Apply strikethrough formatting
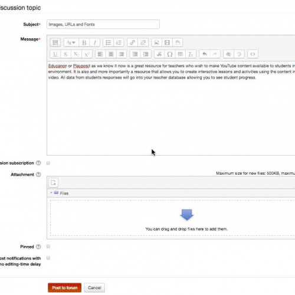The height and width of the screenshot is (295, 295). (65, 54)
